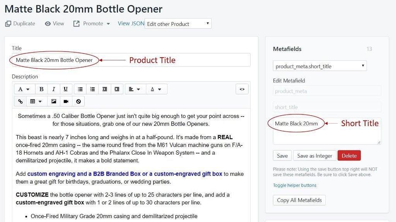Click the bold word 'REAL' in description

(x=225, y=137)
